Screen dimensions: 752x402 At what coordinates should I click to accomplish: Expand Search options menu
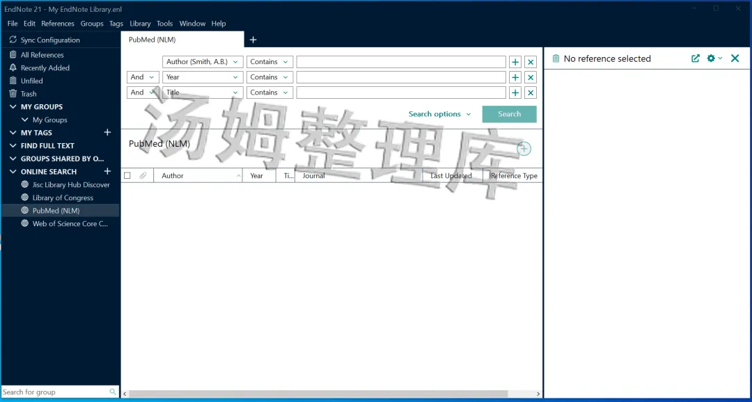(x=440, y=114)
